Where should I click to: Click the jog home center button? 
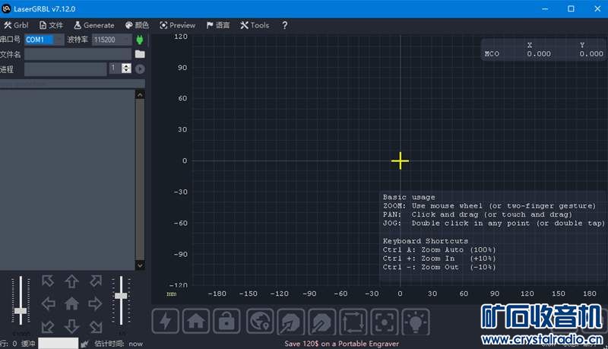click(x=71, y=304)
